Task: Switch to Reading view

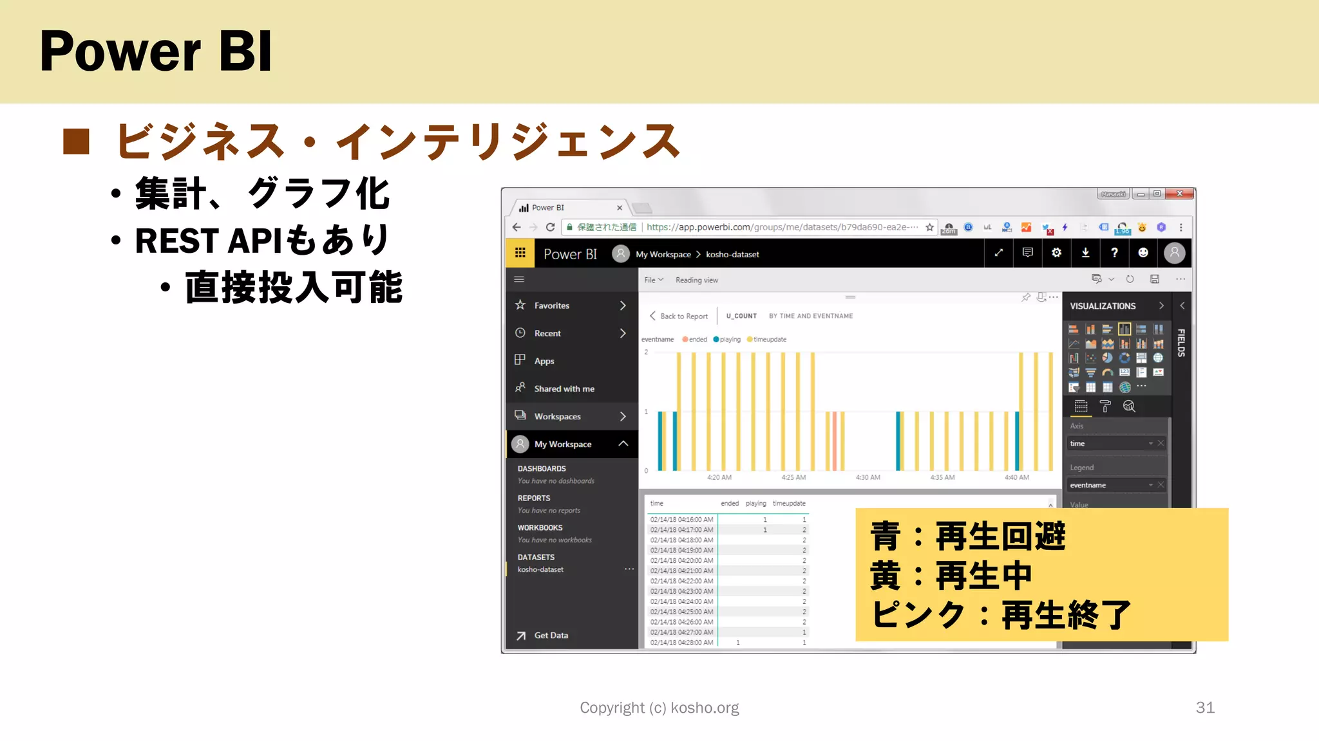Action: (697, 280)
